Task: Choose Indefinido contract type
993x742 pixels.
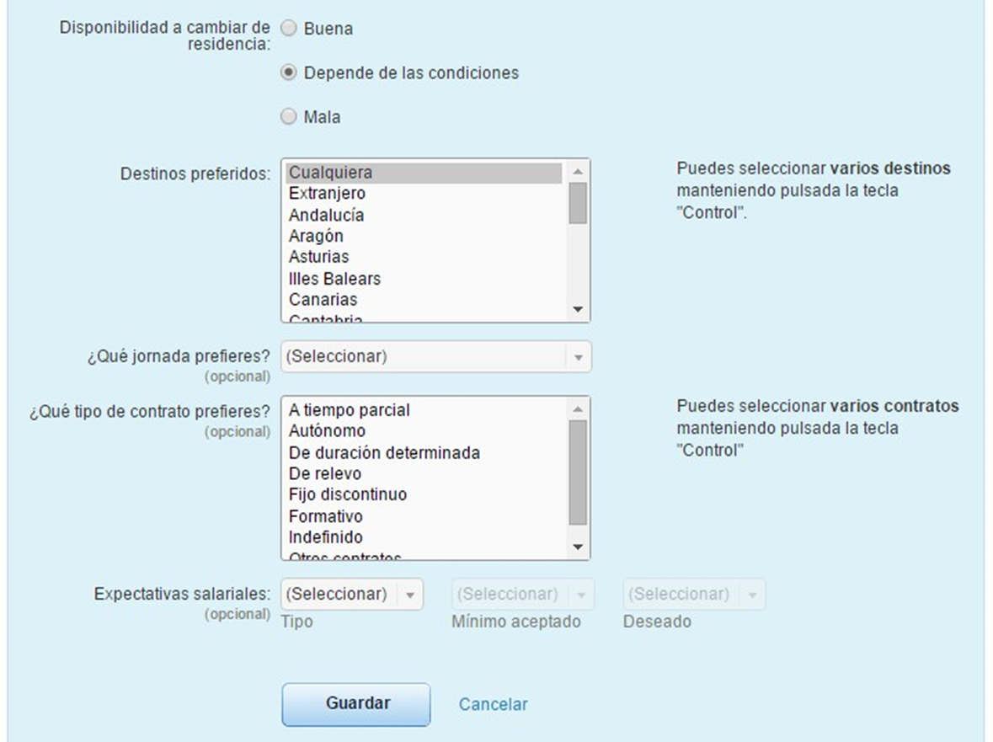Action: click(325, 536)
